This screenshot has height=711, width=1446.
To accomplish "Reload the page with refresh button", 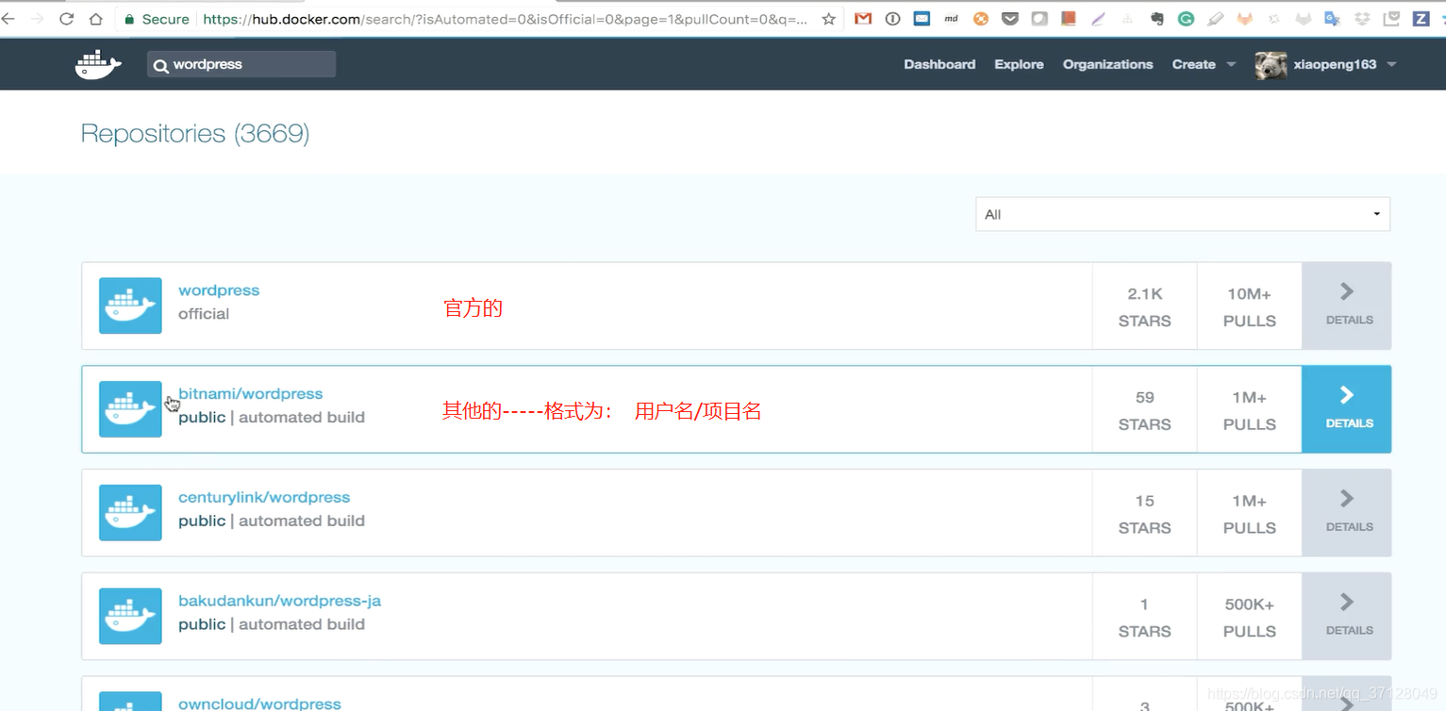I will point(67,19).
